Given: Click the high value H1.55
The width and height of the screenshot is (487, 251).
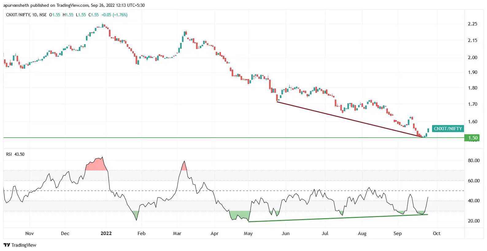Looking at the screenshot, I should (68, 15).
